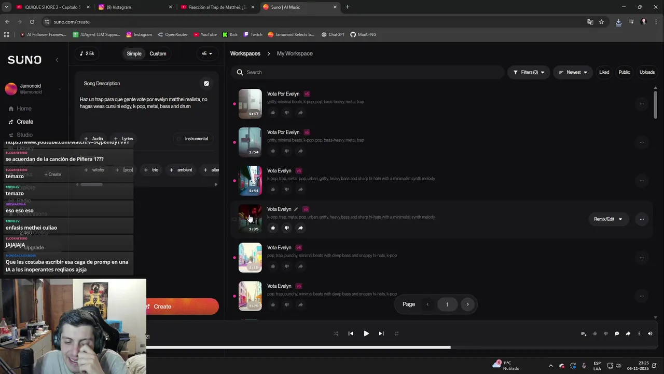The height and width of the screenshot is (374, 664).
Task: Collapse the Suno sidebar arrow
Action: (57, 60)
